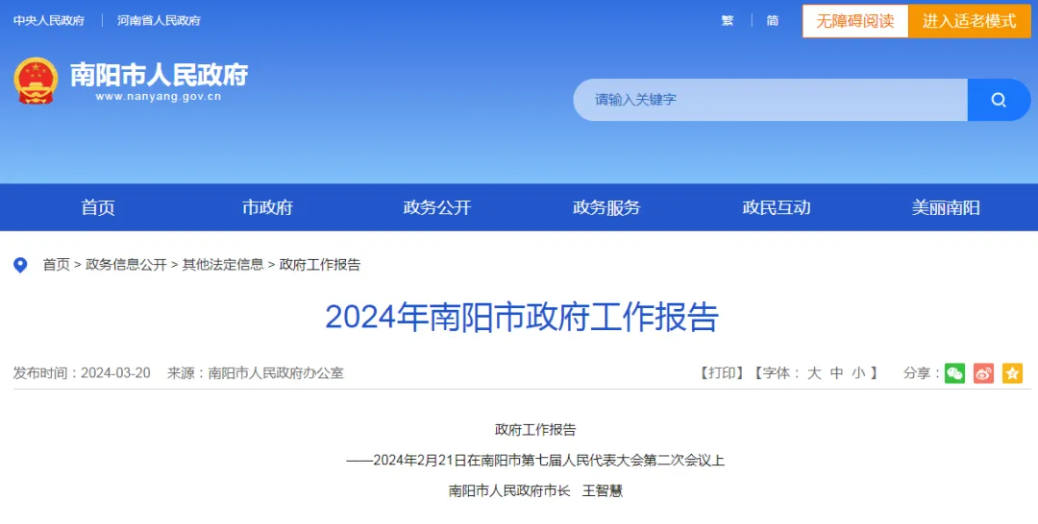
Task: Open the 政务公开 navigation menu
Action: tap(437, 207)
